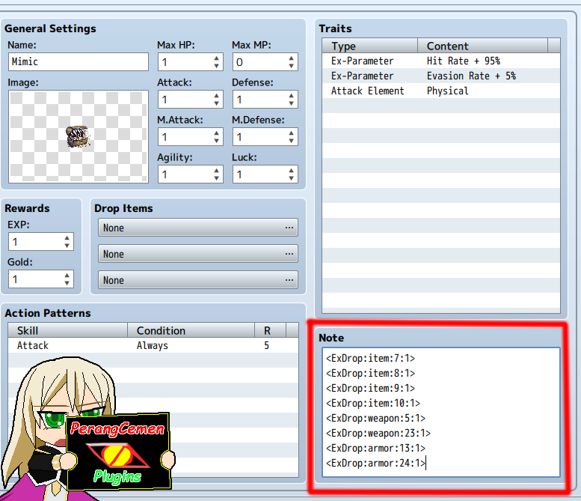
Task: Click the ExDrop:item:10:1 note line
Action: [373, 403]
